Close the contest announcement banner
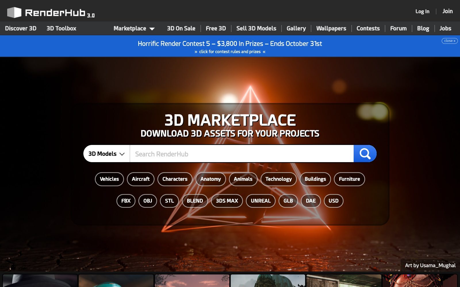 click(x=450, y=41)
